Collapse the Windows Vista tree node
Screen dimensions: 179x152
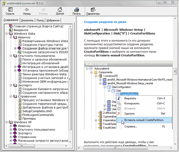(x=6, y=34)
